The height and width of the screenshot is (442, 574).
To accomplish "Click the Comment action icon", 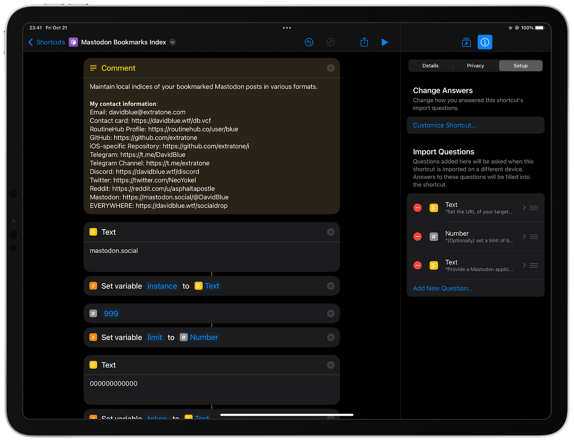I will point(93,68).
